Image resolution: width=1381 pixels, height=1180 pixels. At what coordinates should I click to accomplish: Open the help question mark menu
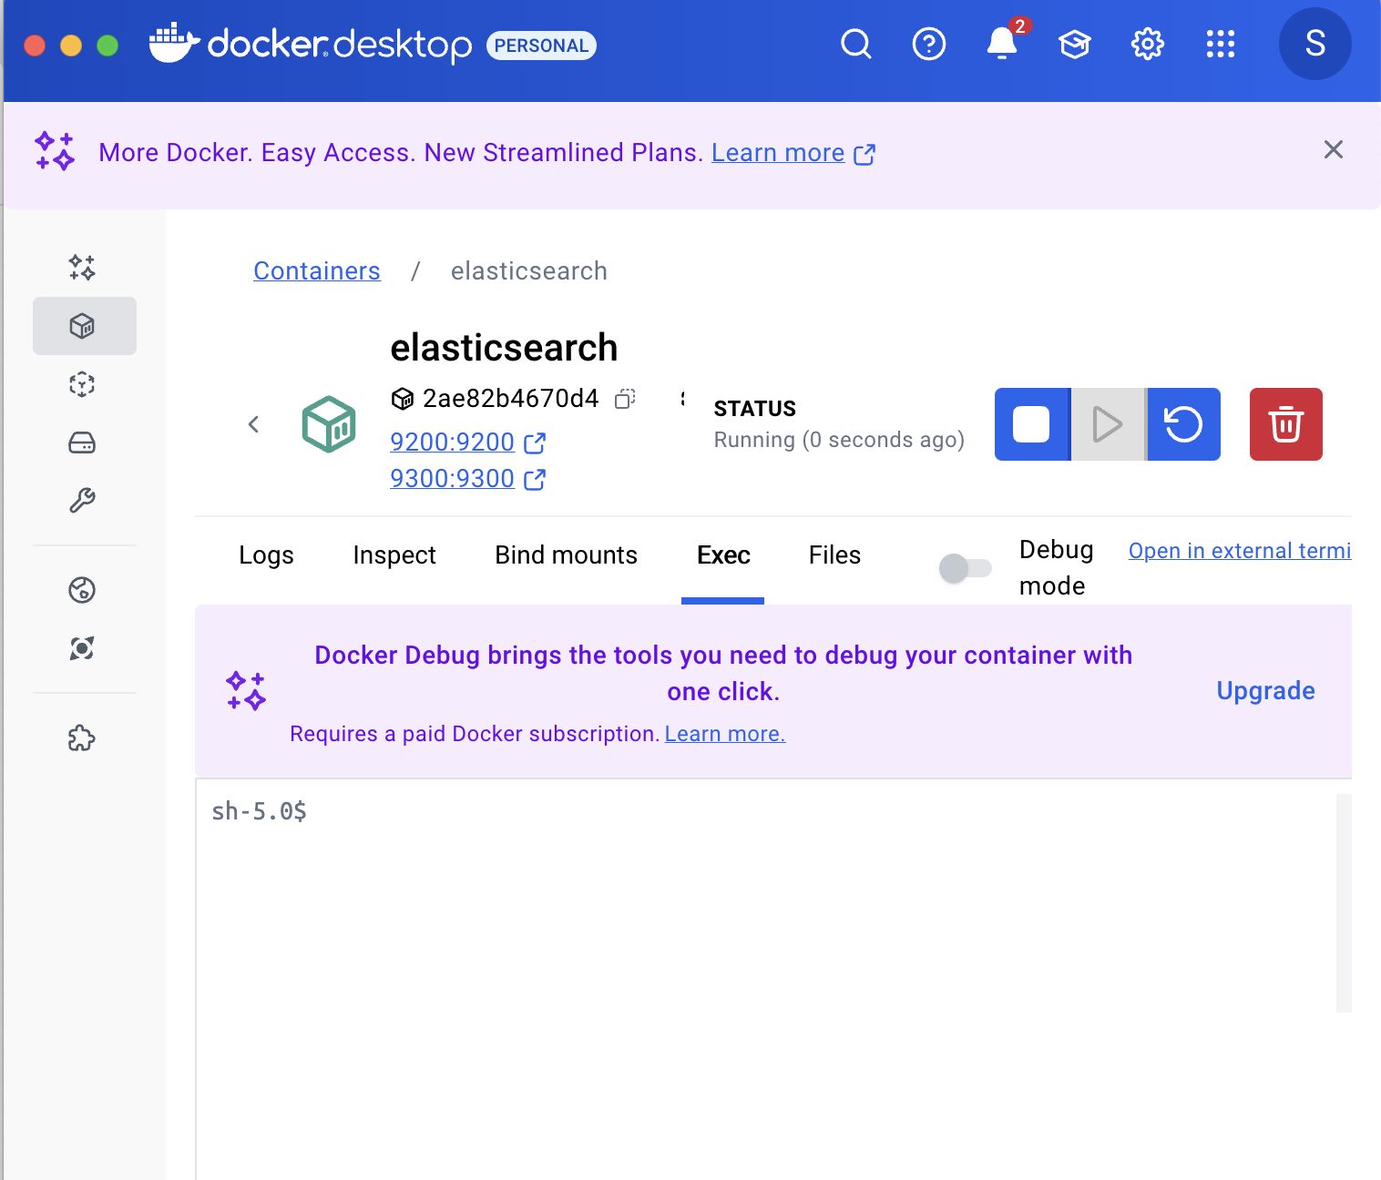pos(928,44)
